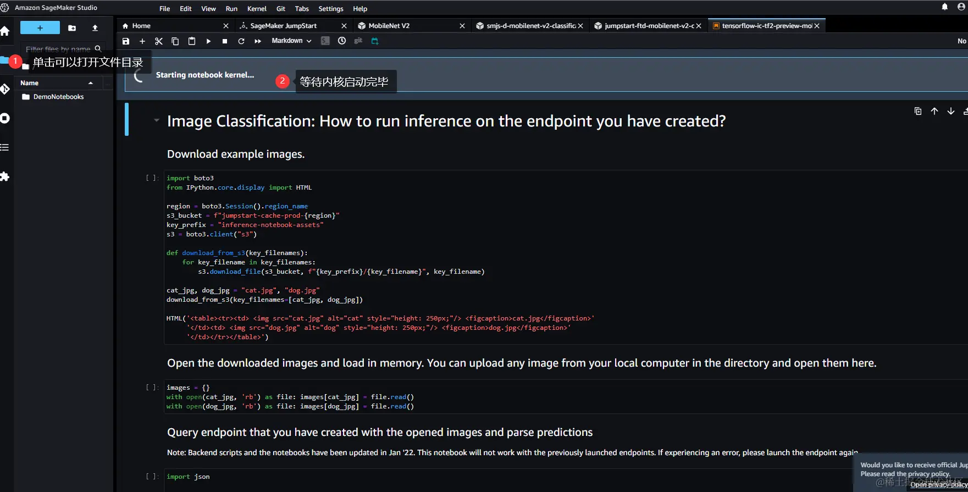This screenshot has height=492, width=968.
Task: Click the upload files arrow icon
Action: pyautogui.click(x=95, y=28)
